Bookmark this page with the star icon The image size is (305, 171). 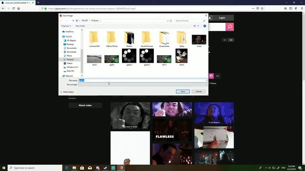[x=262, y=9]
